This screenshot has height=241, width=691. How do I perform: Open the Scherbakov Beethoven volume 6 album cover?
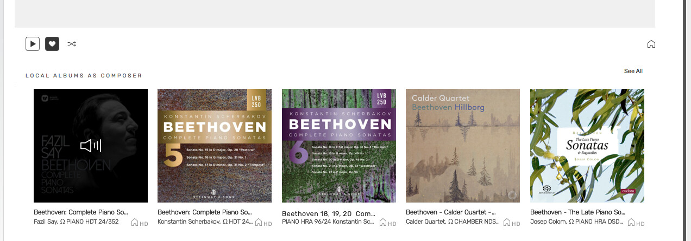339,145
